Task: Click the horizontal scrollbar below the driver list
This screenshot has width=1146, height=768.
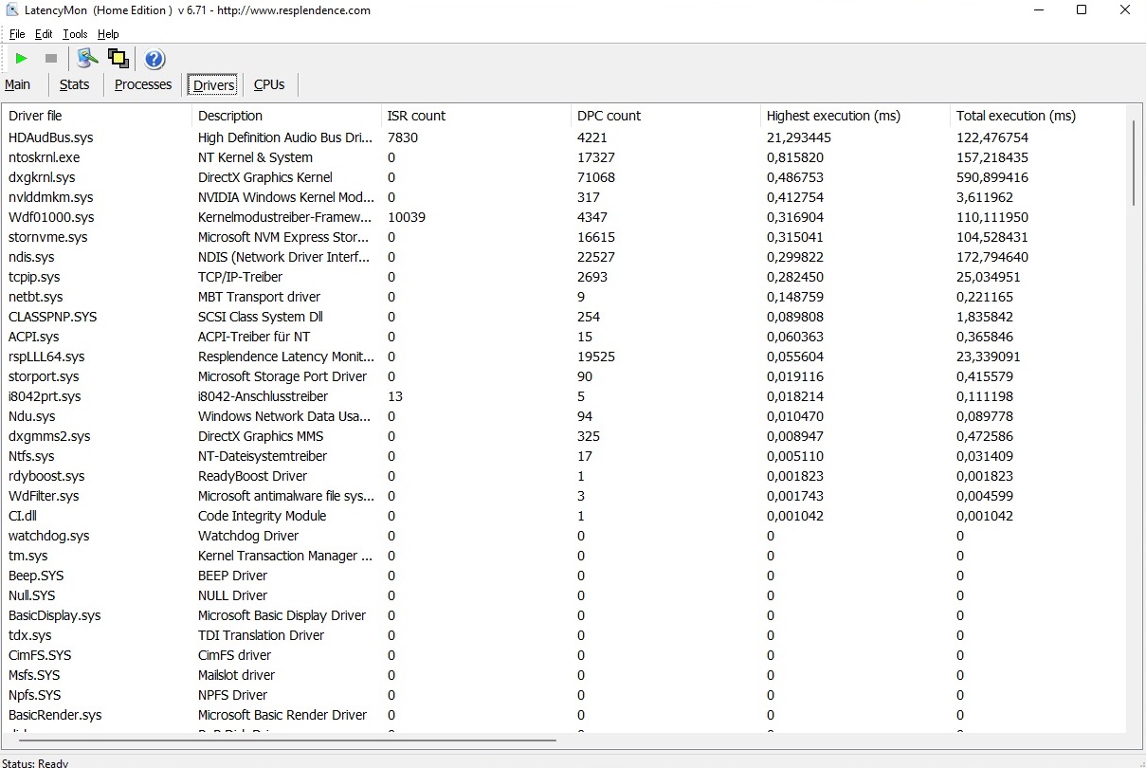Action: (x=284, y=740)
